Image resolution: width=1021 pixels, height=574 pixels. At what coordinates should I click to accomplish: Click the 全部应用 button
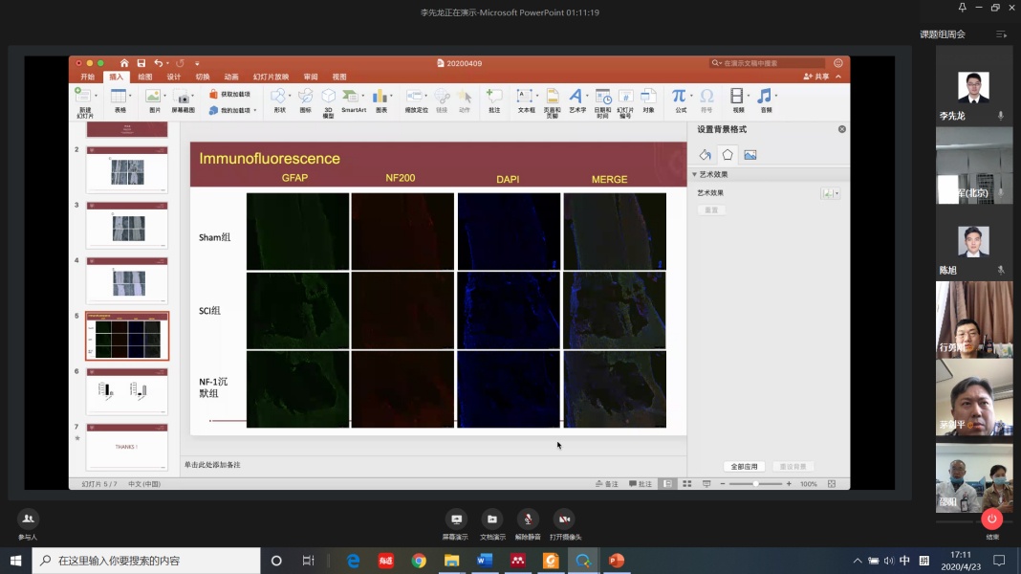(744, 467)
